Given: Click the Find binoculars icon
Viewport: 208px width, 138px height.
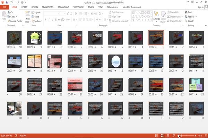Looking at the screenshot, I should (186, 12).
